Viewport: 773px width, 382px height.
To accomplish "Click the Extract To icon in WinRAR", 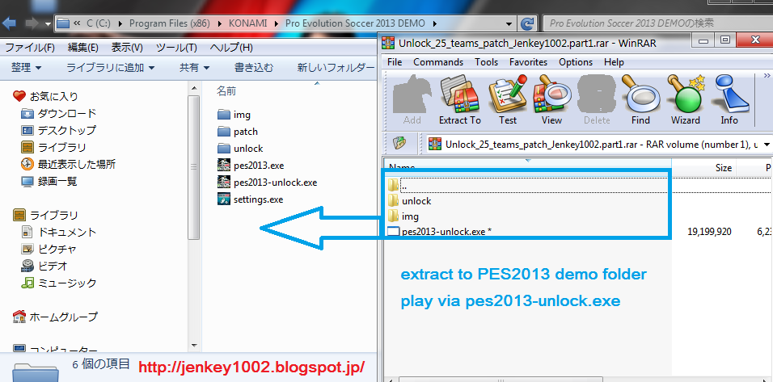I will click(x=459, y=99).
